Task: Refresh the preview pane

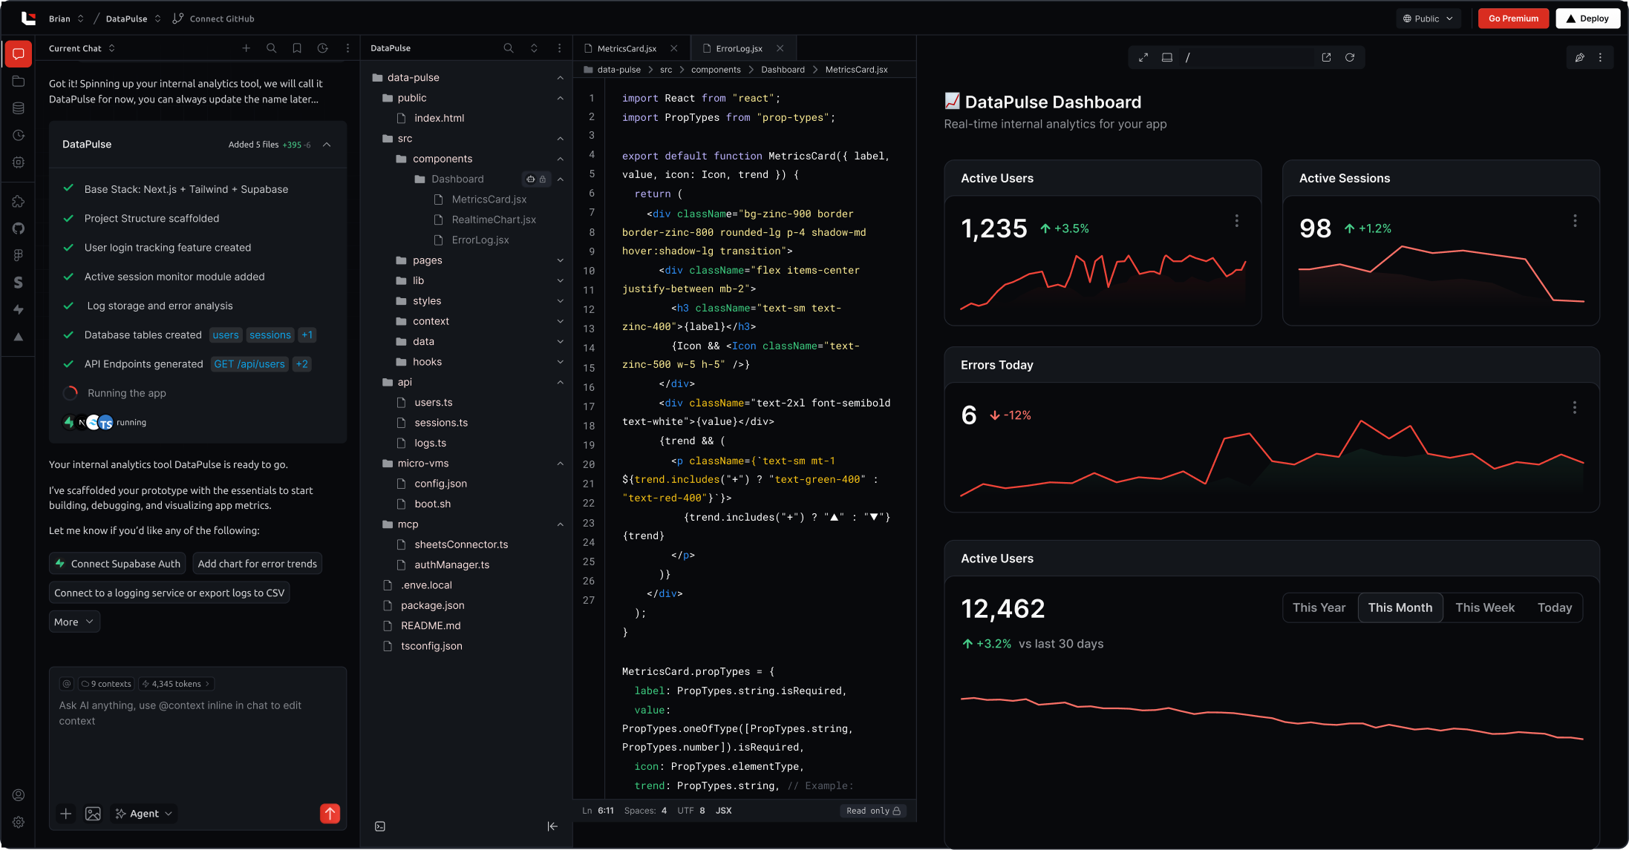Action: click(x=1350, y=57)
